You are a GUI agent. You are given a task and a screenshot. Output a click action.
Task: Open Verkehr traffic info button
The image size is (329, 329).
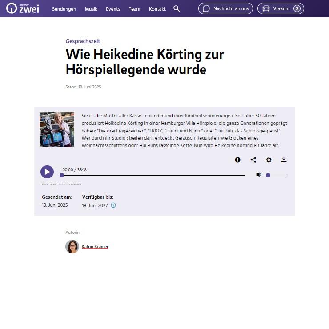point(281,8)
